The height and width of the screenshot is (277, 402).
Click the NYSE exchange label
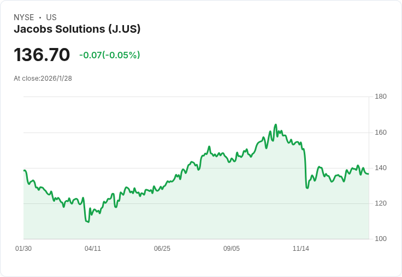click(x=24, y=17)
